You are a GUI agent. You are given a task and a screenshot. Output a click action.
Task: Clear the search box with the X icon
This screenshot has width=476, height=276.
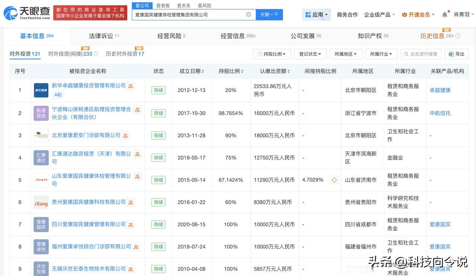[x=248, y=14]
